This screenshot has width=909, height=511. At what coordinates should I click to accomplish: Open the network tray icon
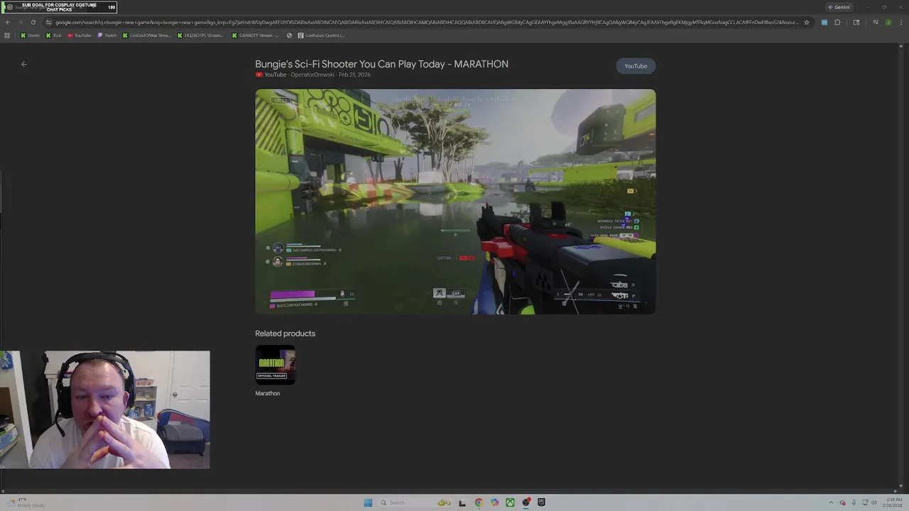865,502
